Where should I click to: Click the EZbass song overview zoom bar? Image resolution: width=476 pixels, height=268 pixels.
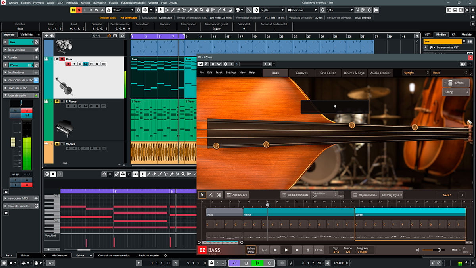point(220,243)
